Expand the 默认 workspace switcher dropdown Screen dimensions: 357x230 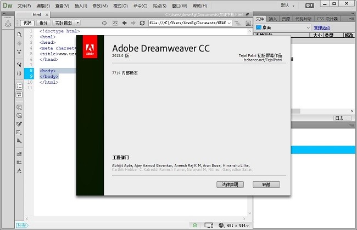(289, 5)
